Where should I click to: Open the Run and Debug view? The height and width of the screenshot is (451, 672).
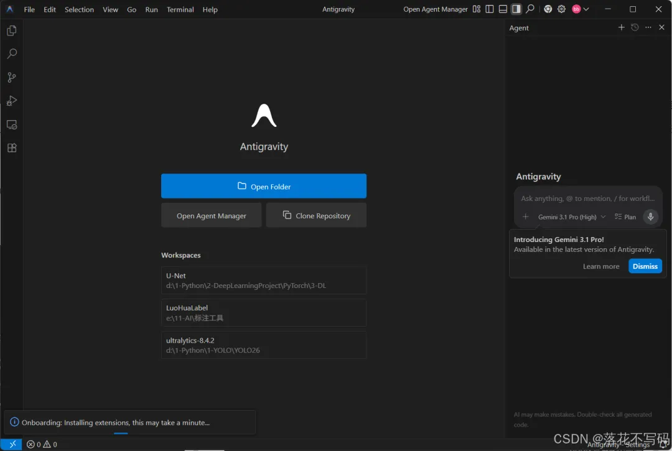coord(12,101)
